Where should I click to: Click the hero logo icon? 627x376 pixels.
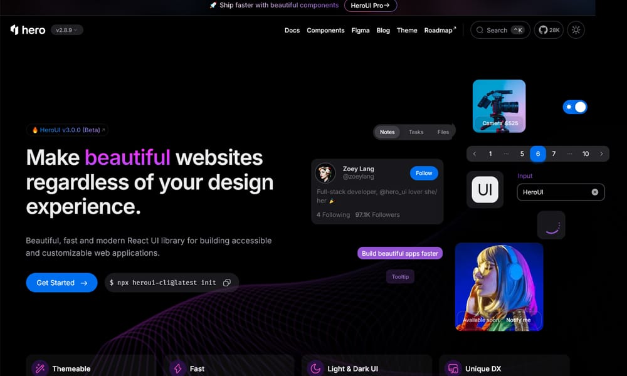click(14, 29)
